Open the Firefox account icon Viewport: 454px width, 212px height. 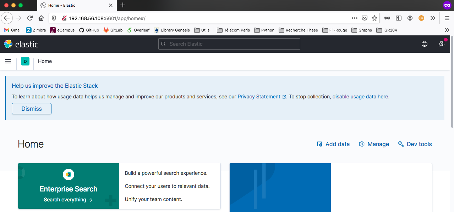tap(410, 18)
